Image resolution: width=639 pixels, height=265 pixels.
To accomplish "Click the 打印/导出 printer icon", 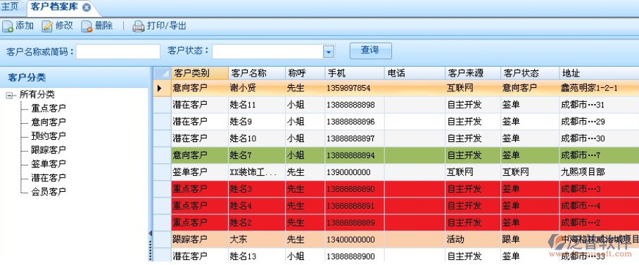I will pos(139,27).
